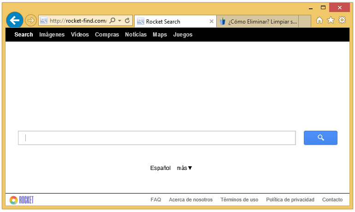Image resolution: width=355 pixels, height=212 pixels.
Task: Select Search in the black navigation bar
Action: (24, 35)
